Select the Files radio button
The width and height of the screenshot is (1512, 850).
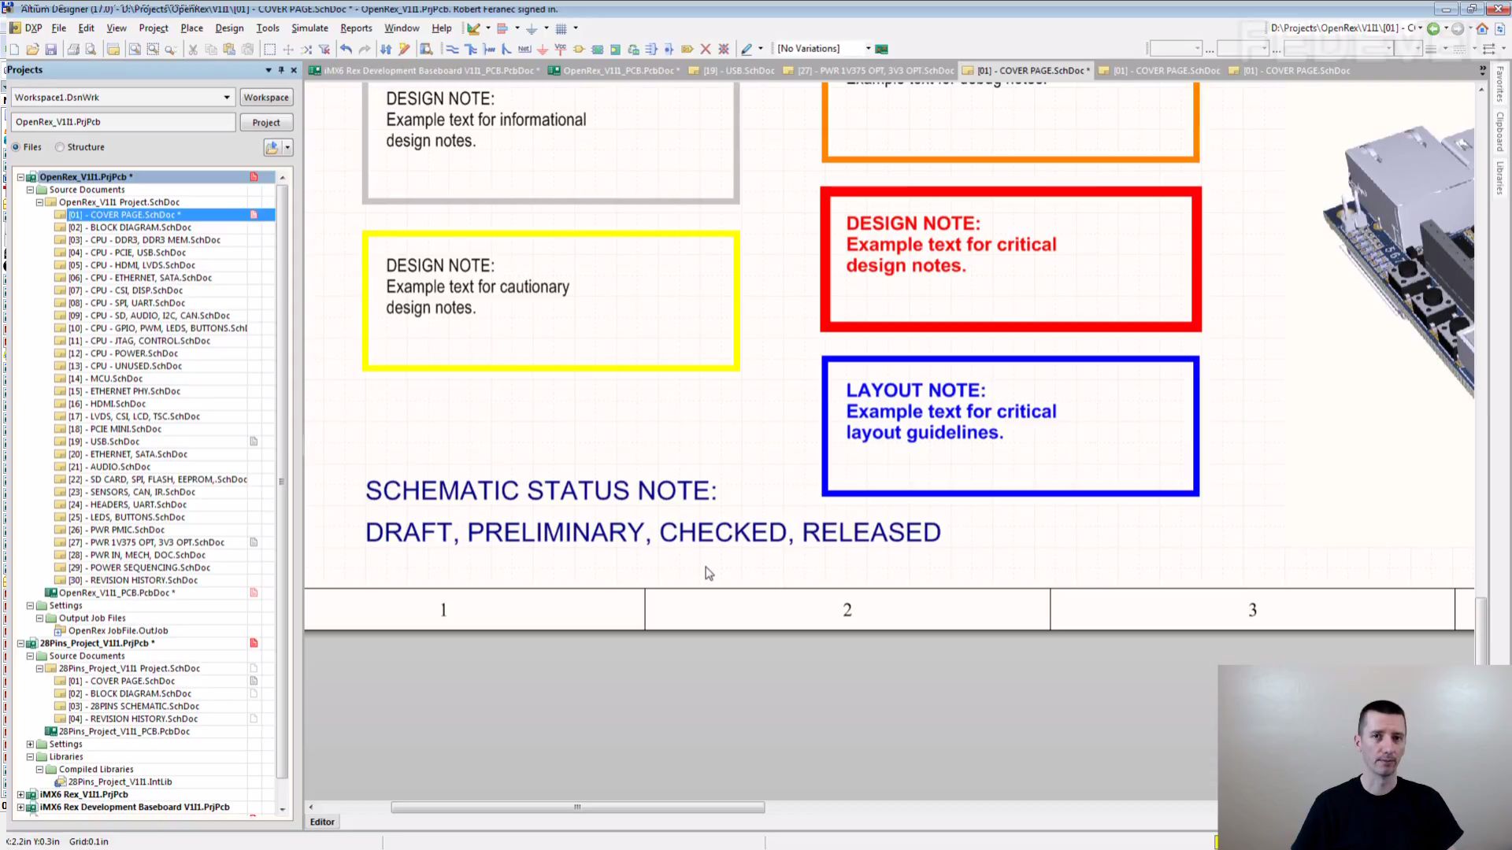pos(17,147)
